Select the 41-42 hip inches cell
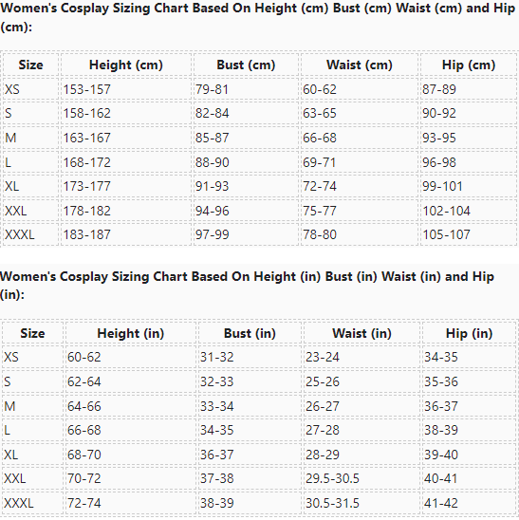Screen dimensions: 519x520 [x=469, y=503]
